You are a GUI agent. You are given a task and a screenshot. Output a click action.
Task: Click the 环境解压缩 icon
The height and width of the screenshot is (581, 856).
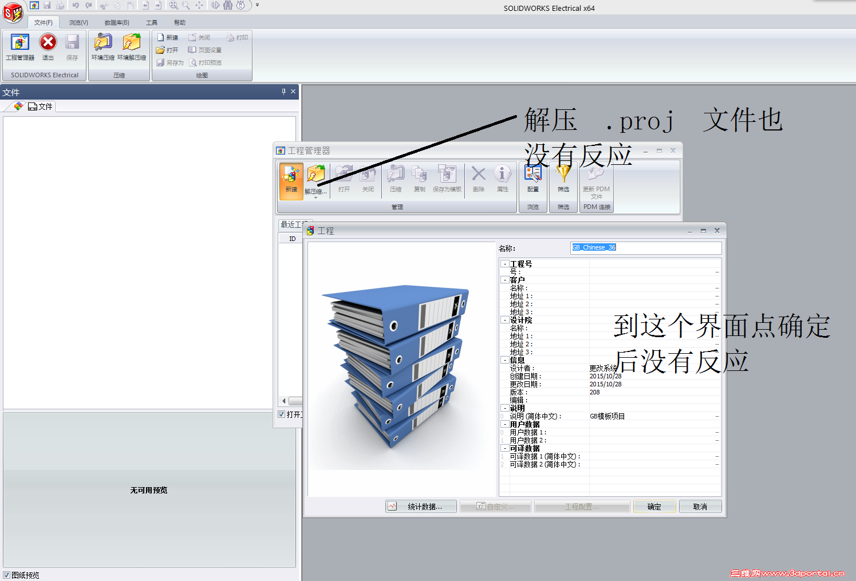click(132, 48)
